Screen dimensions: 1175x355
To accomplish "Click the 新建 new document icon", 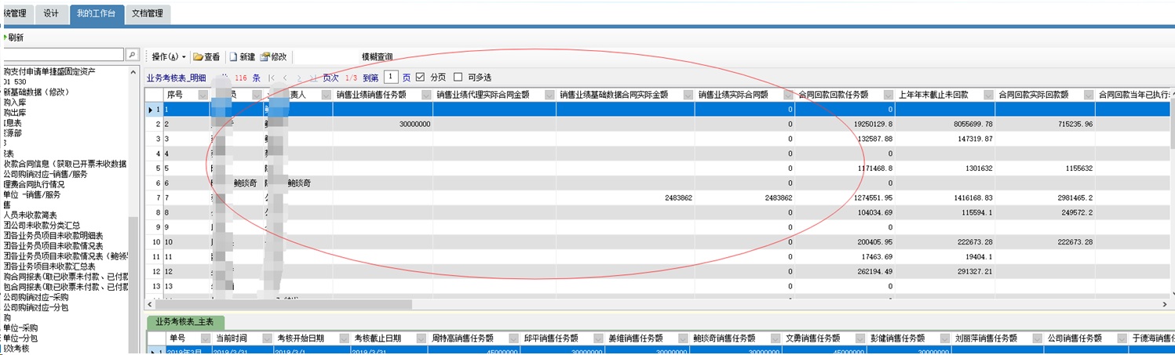I will click(233, 57).
